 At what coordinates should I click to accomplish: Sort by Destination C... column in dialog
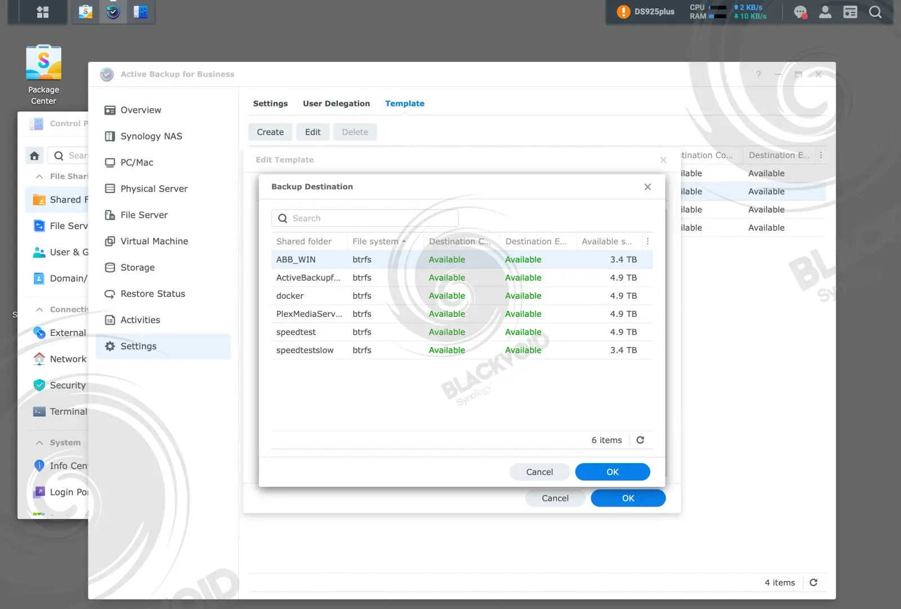(462, 241)
